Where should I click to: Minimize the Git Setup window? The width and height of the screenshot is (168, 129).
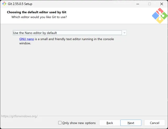pos(138,4)
